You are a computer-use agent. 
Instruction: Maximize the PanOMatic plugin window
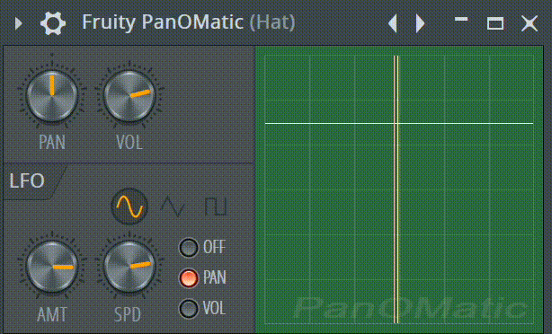pos(495,23)
